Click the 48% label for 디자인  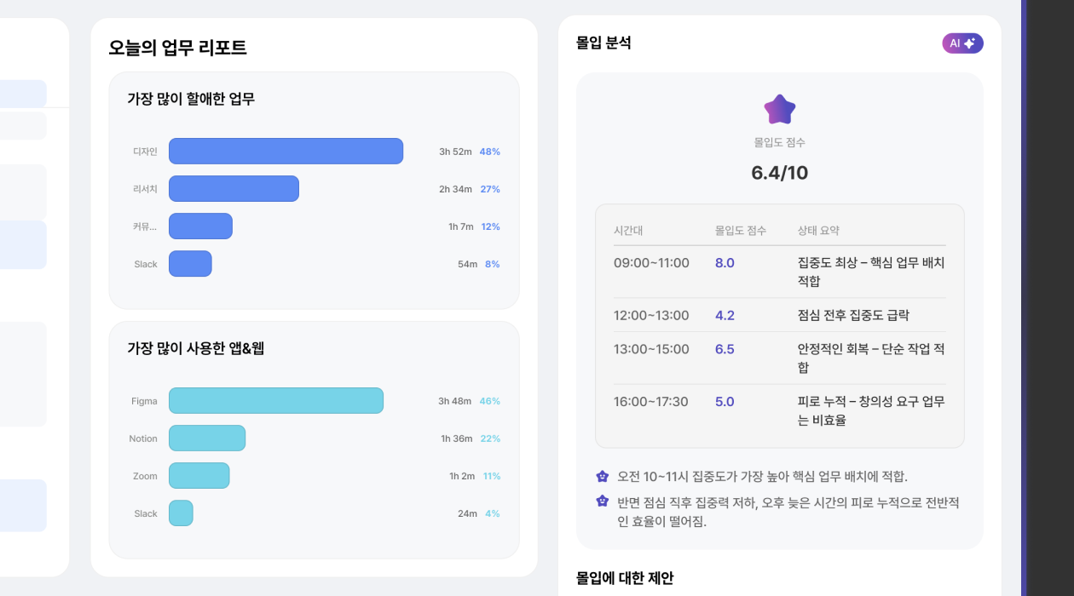(x=489, y=152)
